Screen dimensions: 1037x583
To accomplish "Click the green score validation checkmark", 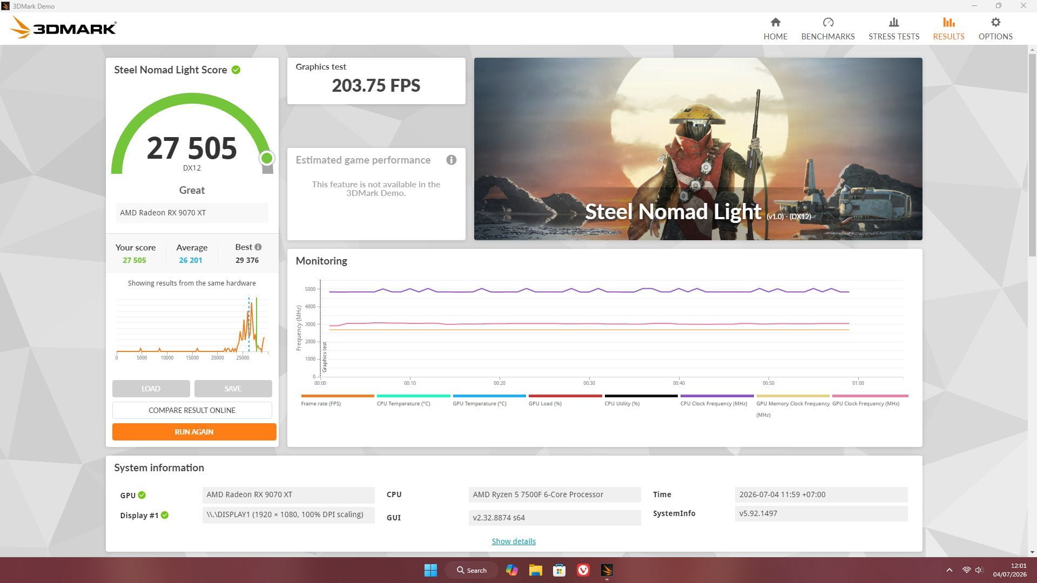I will point(236,70).
